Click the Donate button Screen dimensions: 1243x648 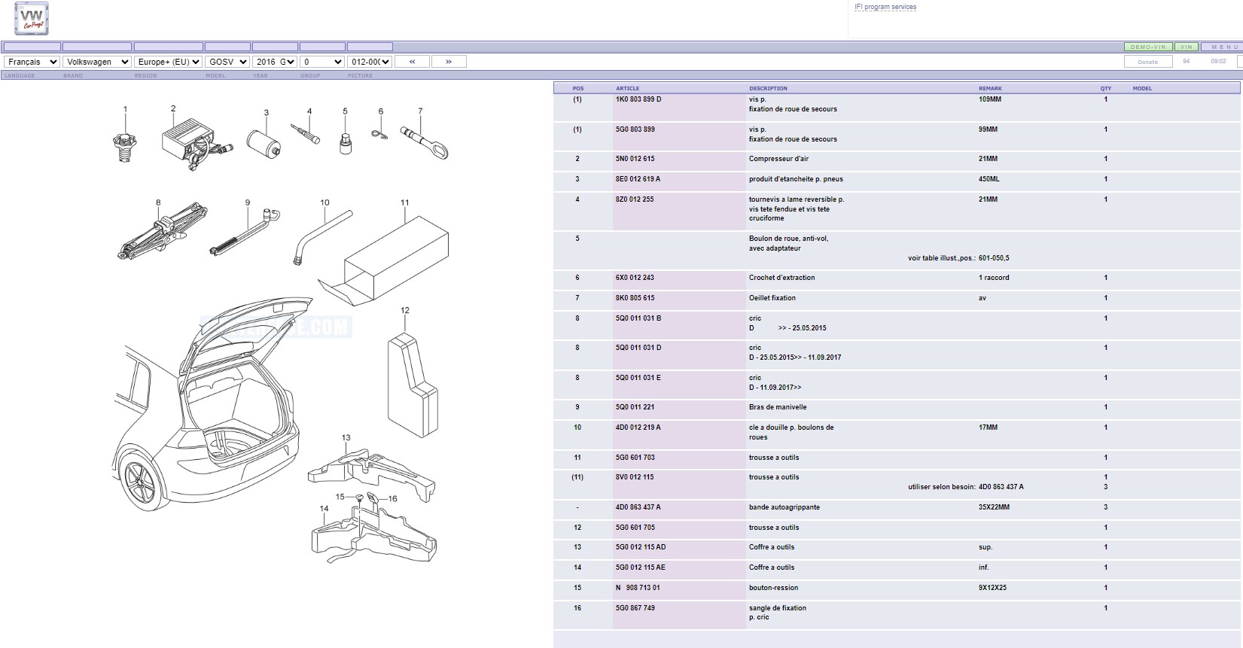pyautogui.click(x=1148, y=62)
